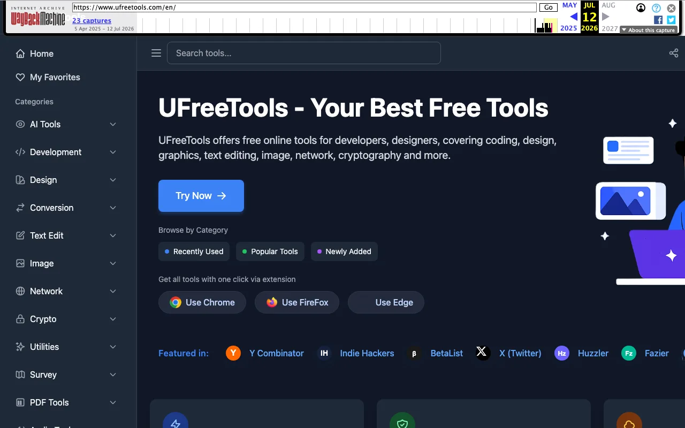This screenshot has height=428, width=685.
Task: Click the Fazier Fz logo icon
Action: (629, 353)
